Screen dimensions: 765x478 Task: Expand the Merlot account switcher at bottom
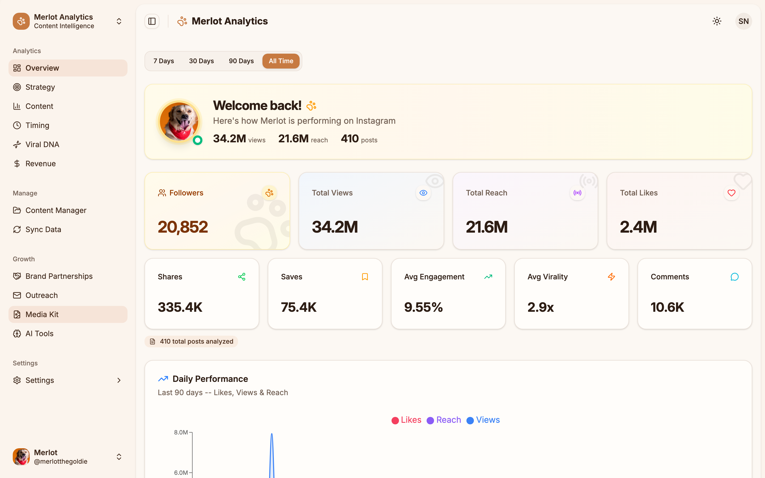click(x=119, y=456)
